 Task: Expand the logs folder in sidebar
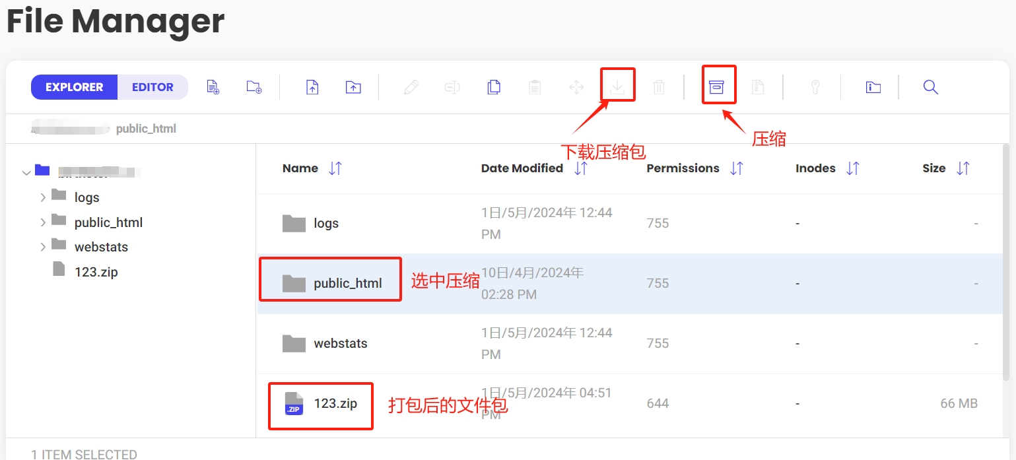point(44,197)
